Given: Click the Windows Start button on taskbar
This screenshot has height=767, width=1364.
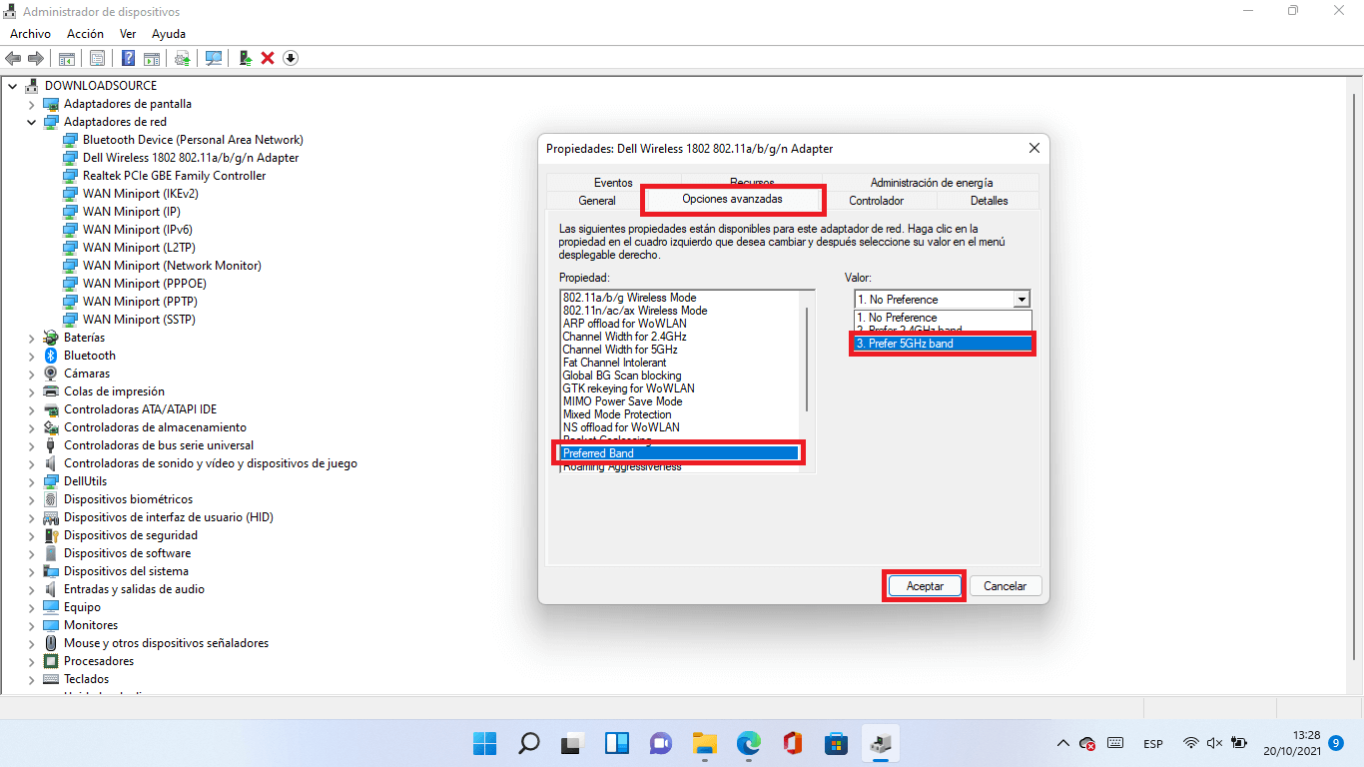Looking at the screenshot, I should click(x=484, y=743).
